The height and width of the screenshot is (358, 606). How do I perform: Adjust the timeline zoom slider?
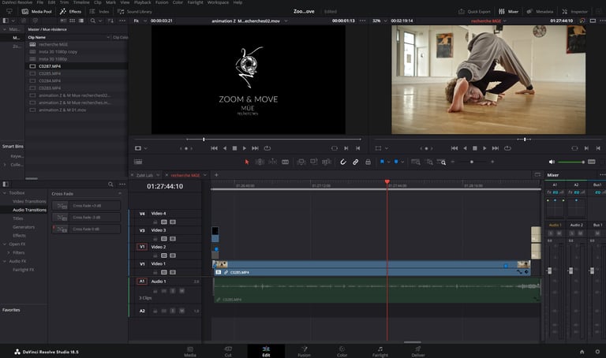(x=472, y=162)
